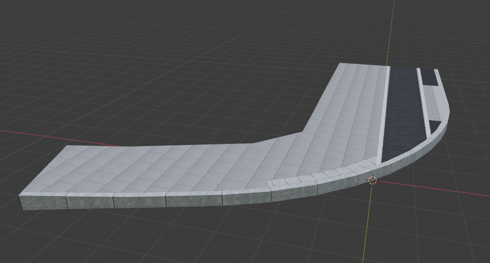Click the small dark rectangle at the far top-right
The image size is (490, 263).
(x=429, y=77)
